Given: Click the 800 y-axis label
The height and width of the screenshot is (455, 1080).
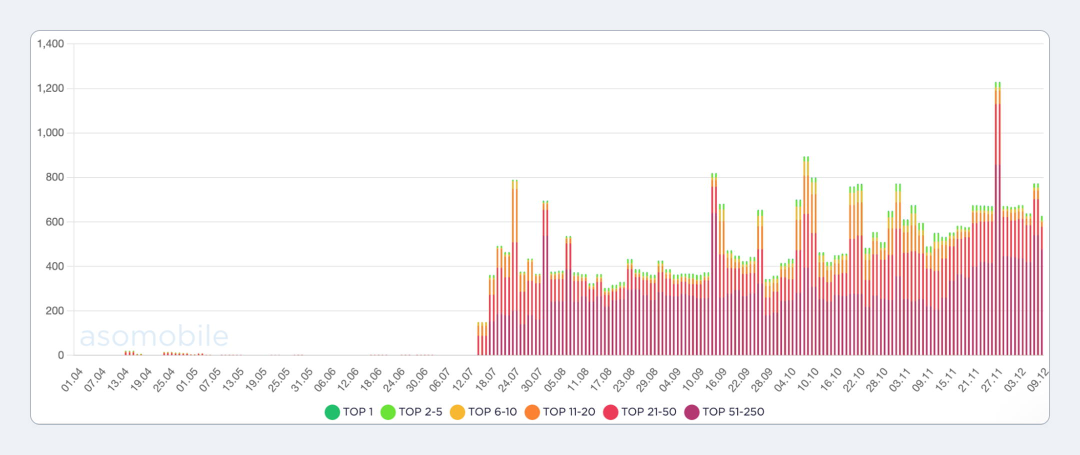Looking at the screenshot, I should [x=55, y=177].
